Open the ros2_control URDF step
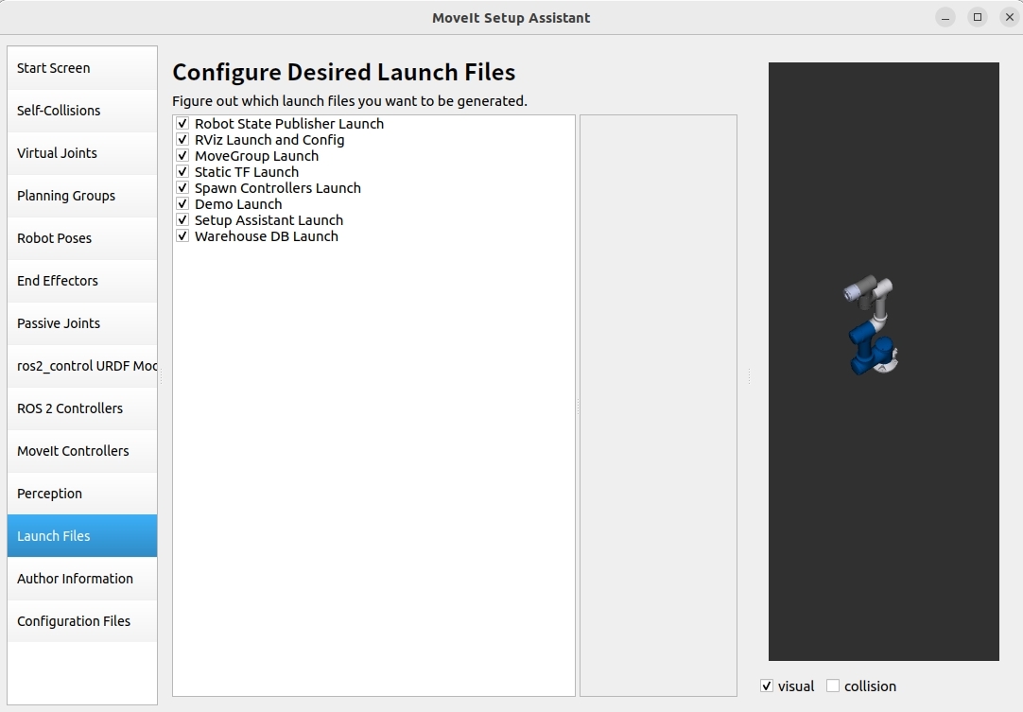The height and width of the screenshot is (712, 1023). [x=82, y=366]
